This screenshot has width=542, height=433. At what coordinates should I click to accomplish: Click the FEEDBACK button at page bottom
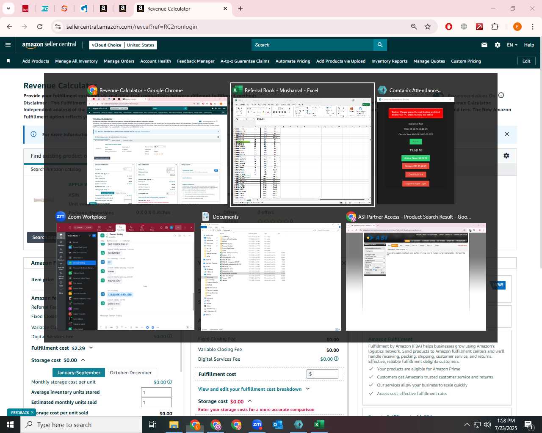click(x=20, y=413)
